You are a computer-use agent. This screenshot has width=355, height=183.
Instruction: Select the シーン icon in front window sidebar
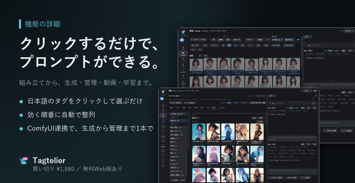pyautogui.click(x=163, y=116)
